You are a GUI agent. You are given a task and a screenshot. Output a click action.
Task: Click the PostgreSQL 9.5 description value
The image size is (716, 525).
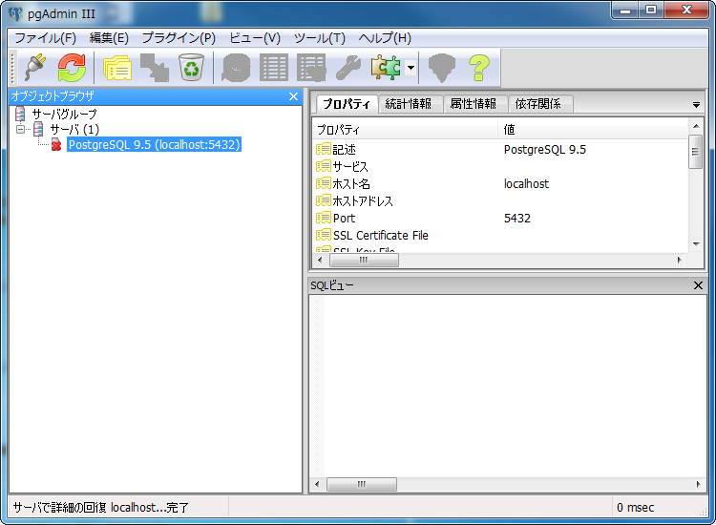click(545, 149)
